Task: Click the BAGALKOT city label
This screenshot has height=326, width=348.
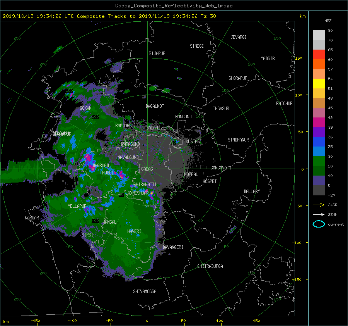Action: (155, 106)
